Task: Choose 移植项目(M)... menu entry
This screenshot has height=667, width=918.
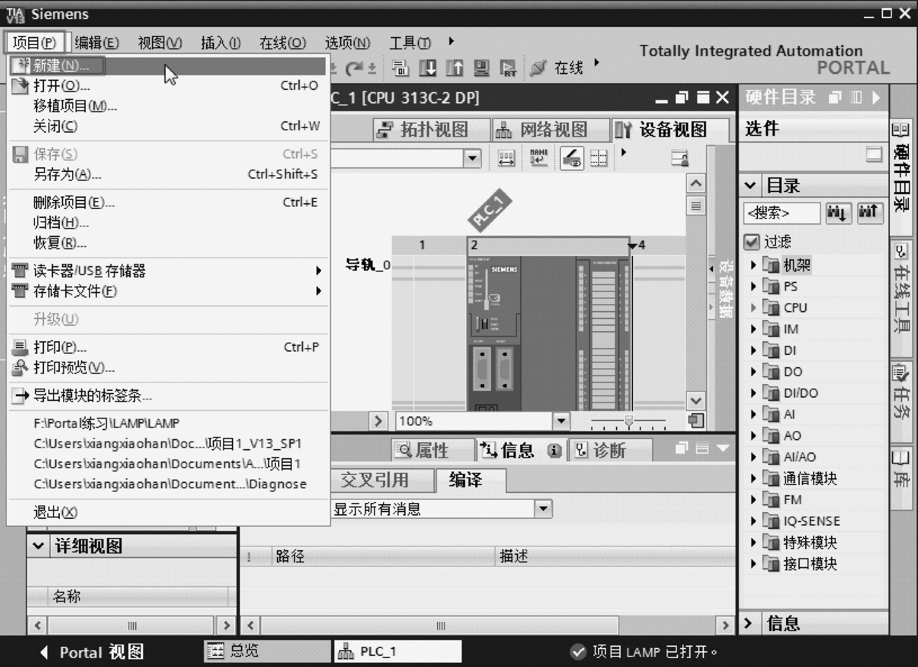Action: coord(168,106)
